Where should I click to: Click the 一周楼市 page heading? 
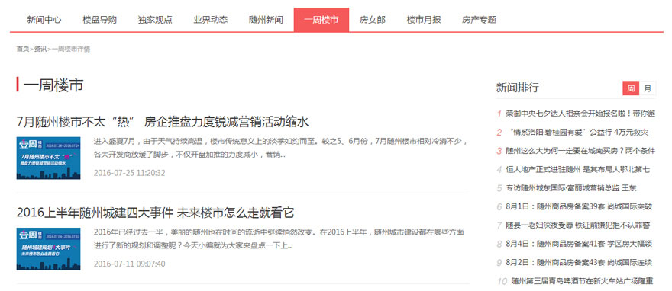pos(53,85)
